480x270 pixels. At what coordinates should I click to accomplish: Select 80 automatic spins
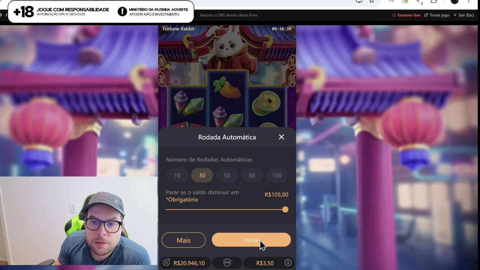click(x=252, y=175)
